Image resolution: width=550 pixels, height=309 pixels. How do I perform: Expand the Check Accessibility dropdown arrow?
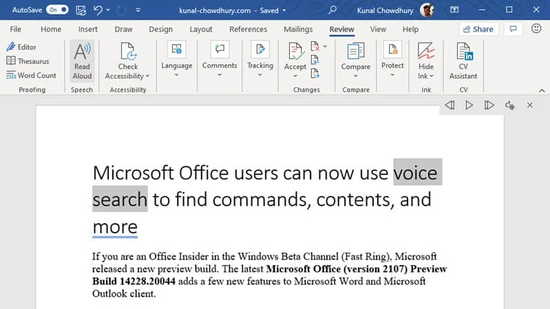pyautogui.click(x=148, y=76)
